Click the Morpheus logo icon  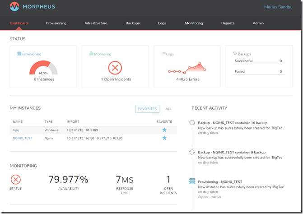pos(15,6)
